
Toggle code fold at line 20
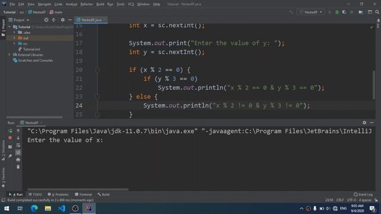(x=98, y=70)
